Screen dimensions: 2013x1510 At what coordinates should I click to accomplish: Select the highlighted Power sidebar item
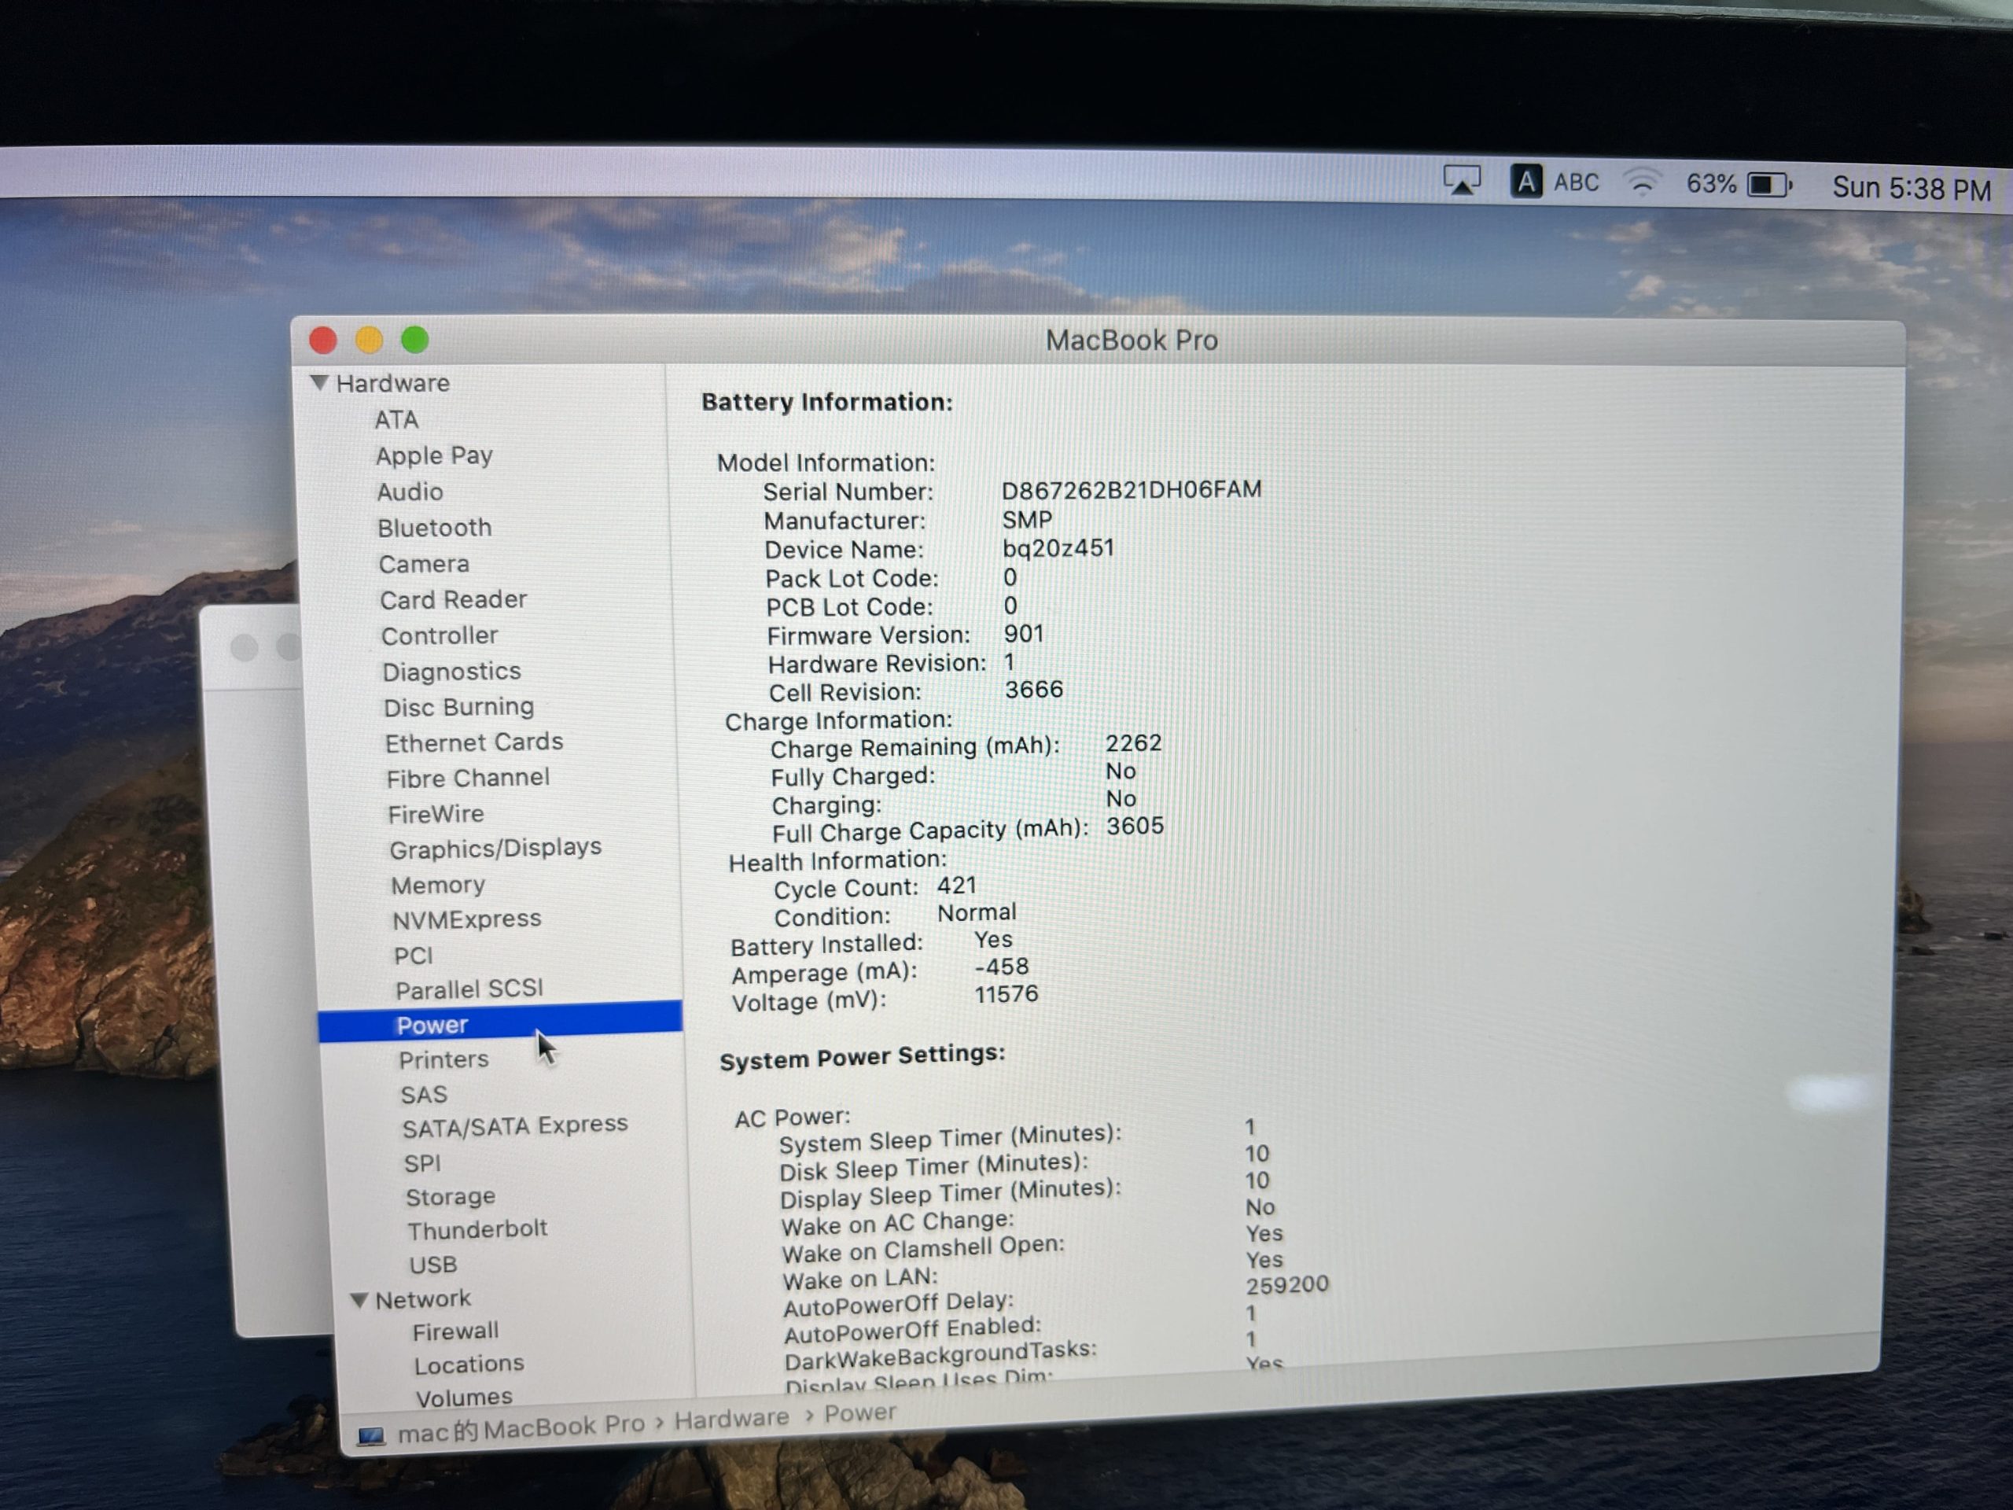pos(499,1022)
